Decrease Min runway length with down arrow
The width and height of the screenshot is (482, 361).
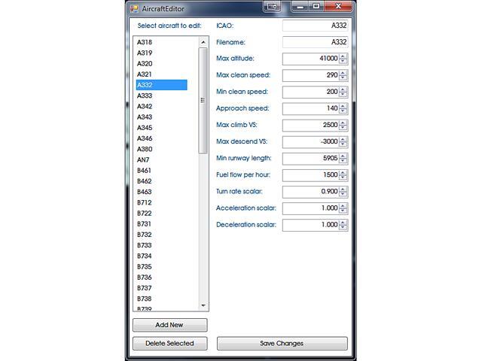click(x=343, y=161)
